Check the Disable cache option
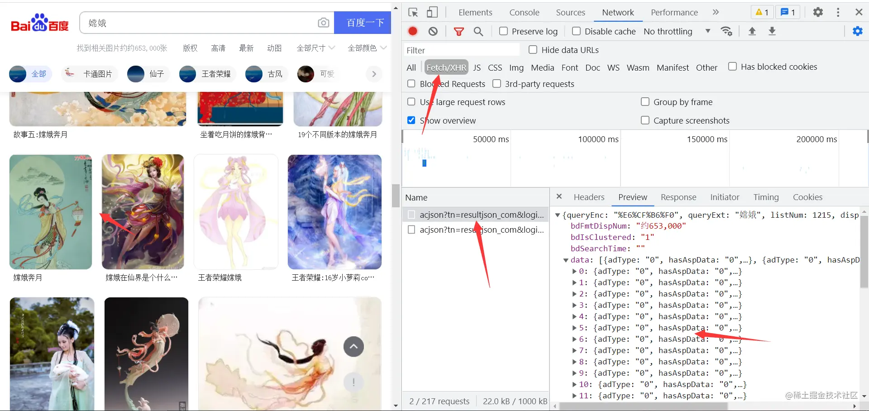869x411 pixels. tap(576, 31)
